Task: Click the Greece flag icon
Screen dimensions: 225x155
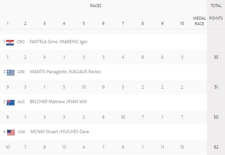Action: [11, 73]
